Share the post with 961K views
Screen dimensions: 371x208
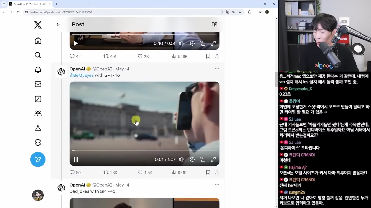click(217, 173)
